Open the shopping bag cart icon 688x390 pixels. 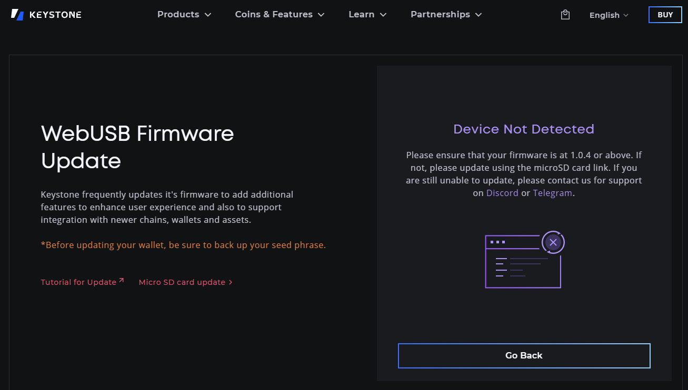pos(565,15)
